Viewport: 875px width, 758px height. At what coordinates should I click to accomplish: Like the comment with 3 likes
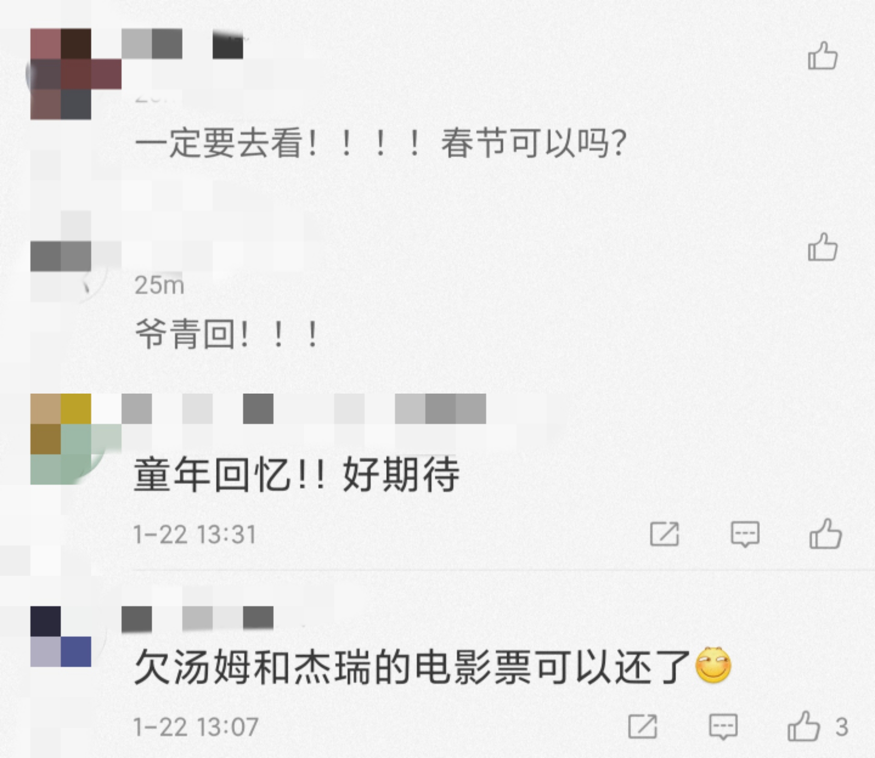[803, 726]
